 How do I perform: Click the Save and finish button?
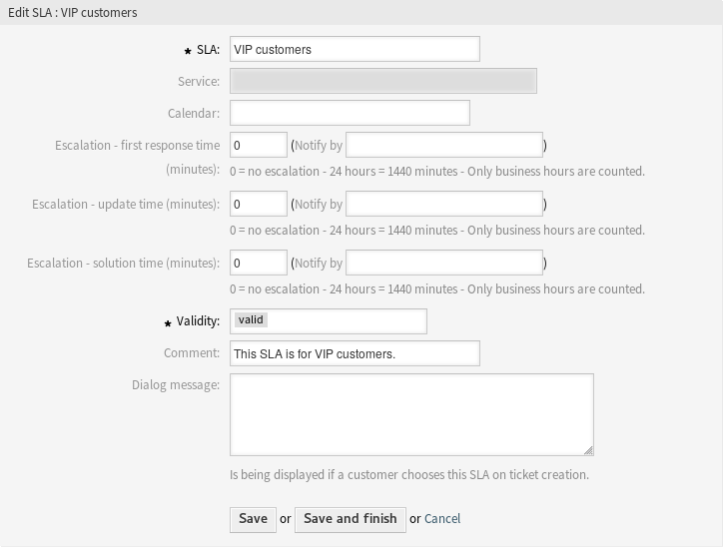click(x=351, y=519)
